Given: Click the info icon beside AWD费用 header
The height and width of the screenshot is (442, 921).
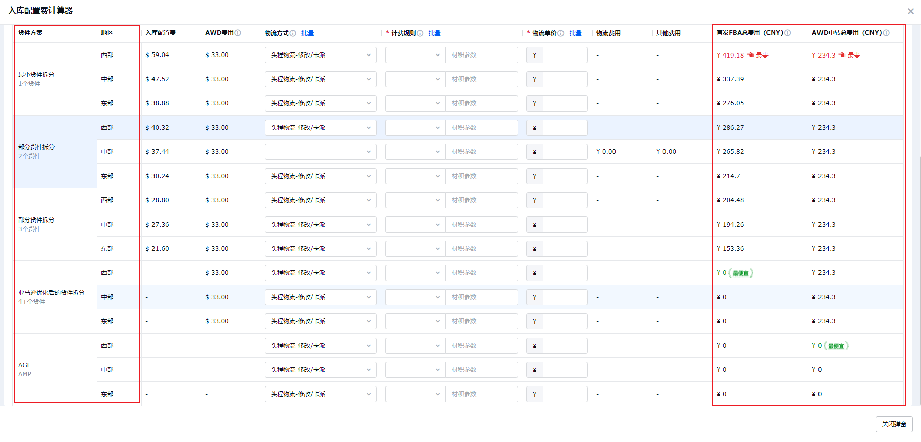Looking at the screenshot, I should (238, 33).
